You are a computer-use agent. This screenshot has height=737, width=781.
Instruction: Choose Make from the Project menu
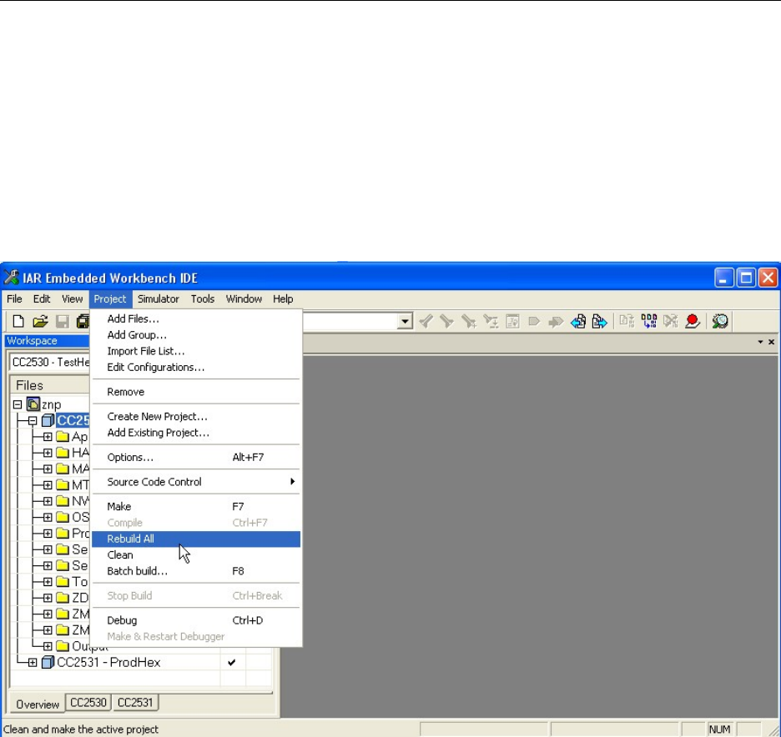(x=196, y=507)
